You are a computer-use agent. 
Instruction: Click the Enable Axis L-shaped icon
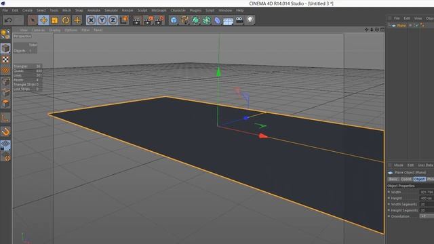click(5, 118)
